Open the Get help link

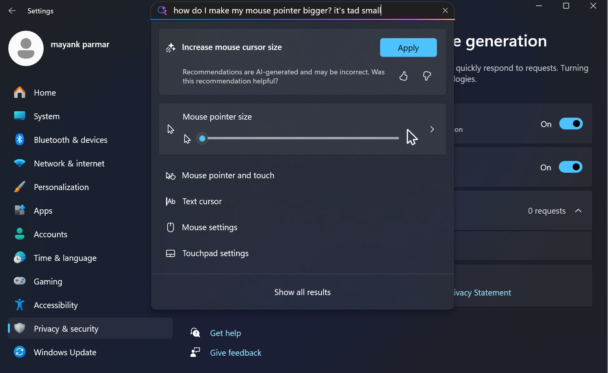(225, 333)
